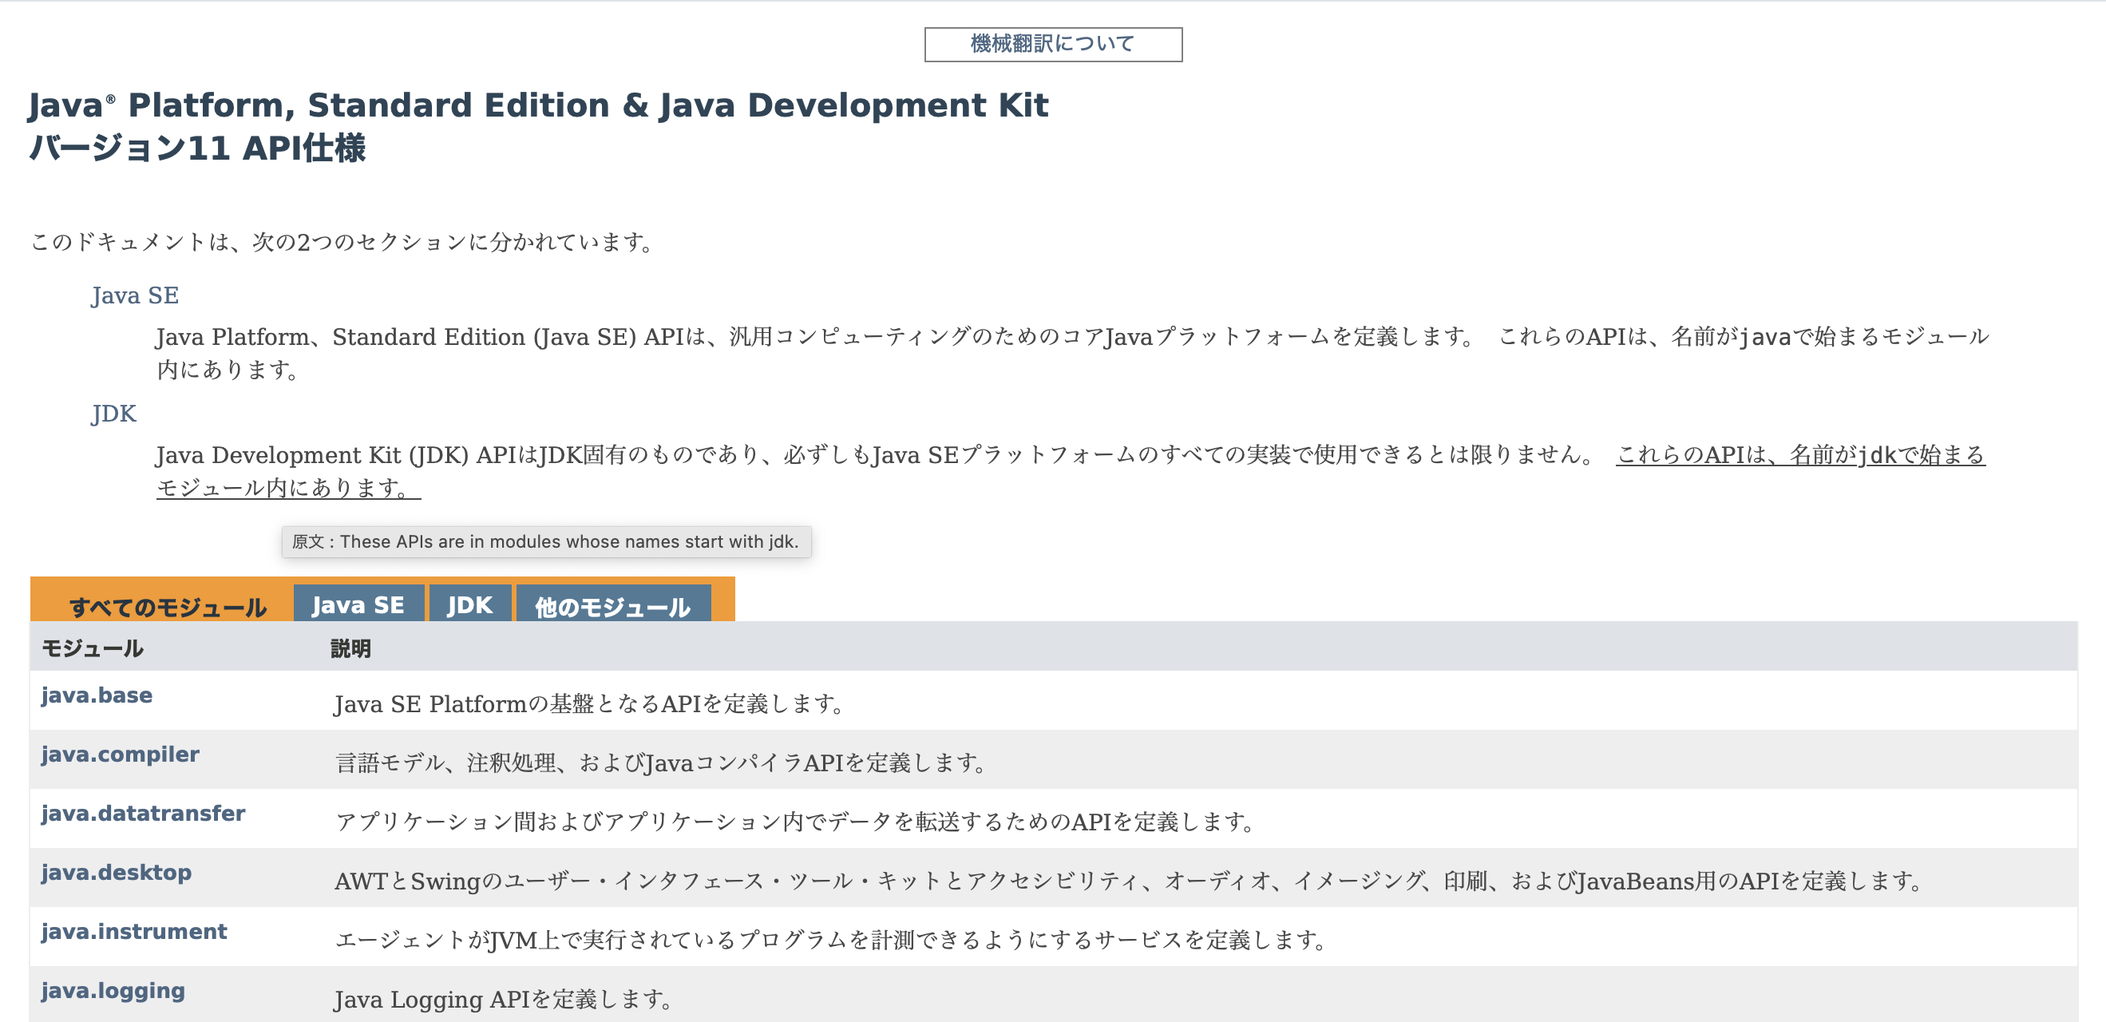Click the モジュール column header
The image size is (2106, 1022).
tap(92, 648)
